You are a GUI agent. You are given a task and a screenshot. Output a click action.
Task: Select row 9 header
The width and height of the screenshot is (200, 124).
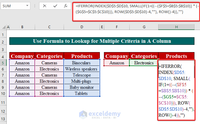3,87
